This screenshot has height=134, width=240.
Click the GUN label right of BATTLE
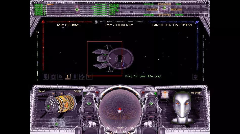pyautogui.click(x=178, y=4)
